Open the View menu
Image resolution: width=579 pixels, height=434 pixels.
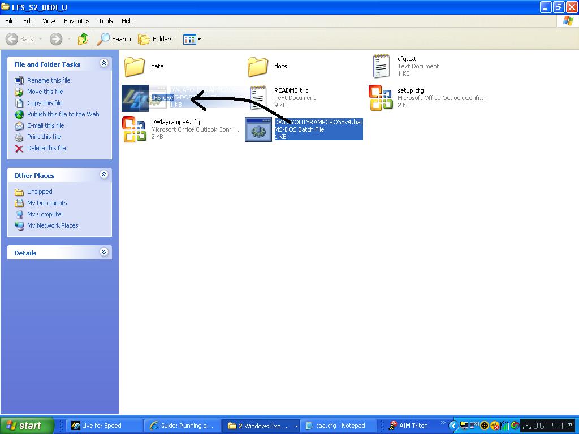pos(49,21)
